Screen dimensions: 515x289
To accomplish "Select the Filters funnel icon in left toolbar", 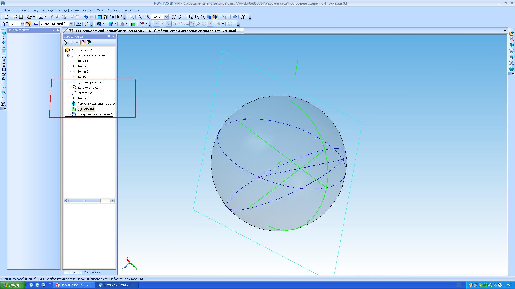I will coord(4,60).
